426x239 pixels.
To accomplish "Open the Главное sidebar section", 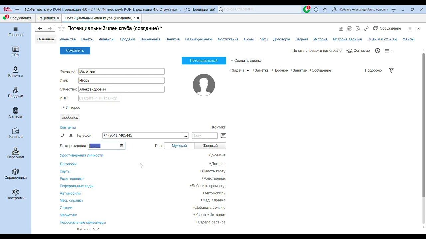I will click(x=16, y=32).
